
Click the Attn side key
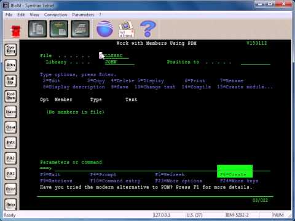(x=10, y=65)
